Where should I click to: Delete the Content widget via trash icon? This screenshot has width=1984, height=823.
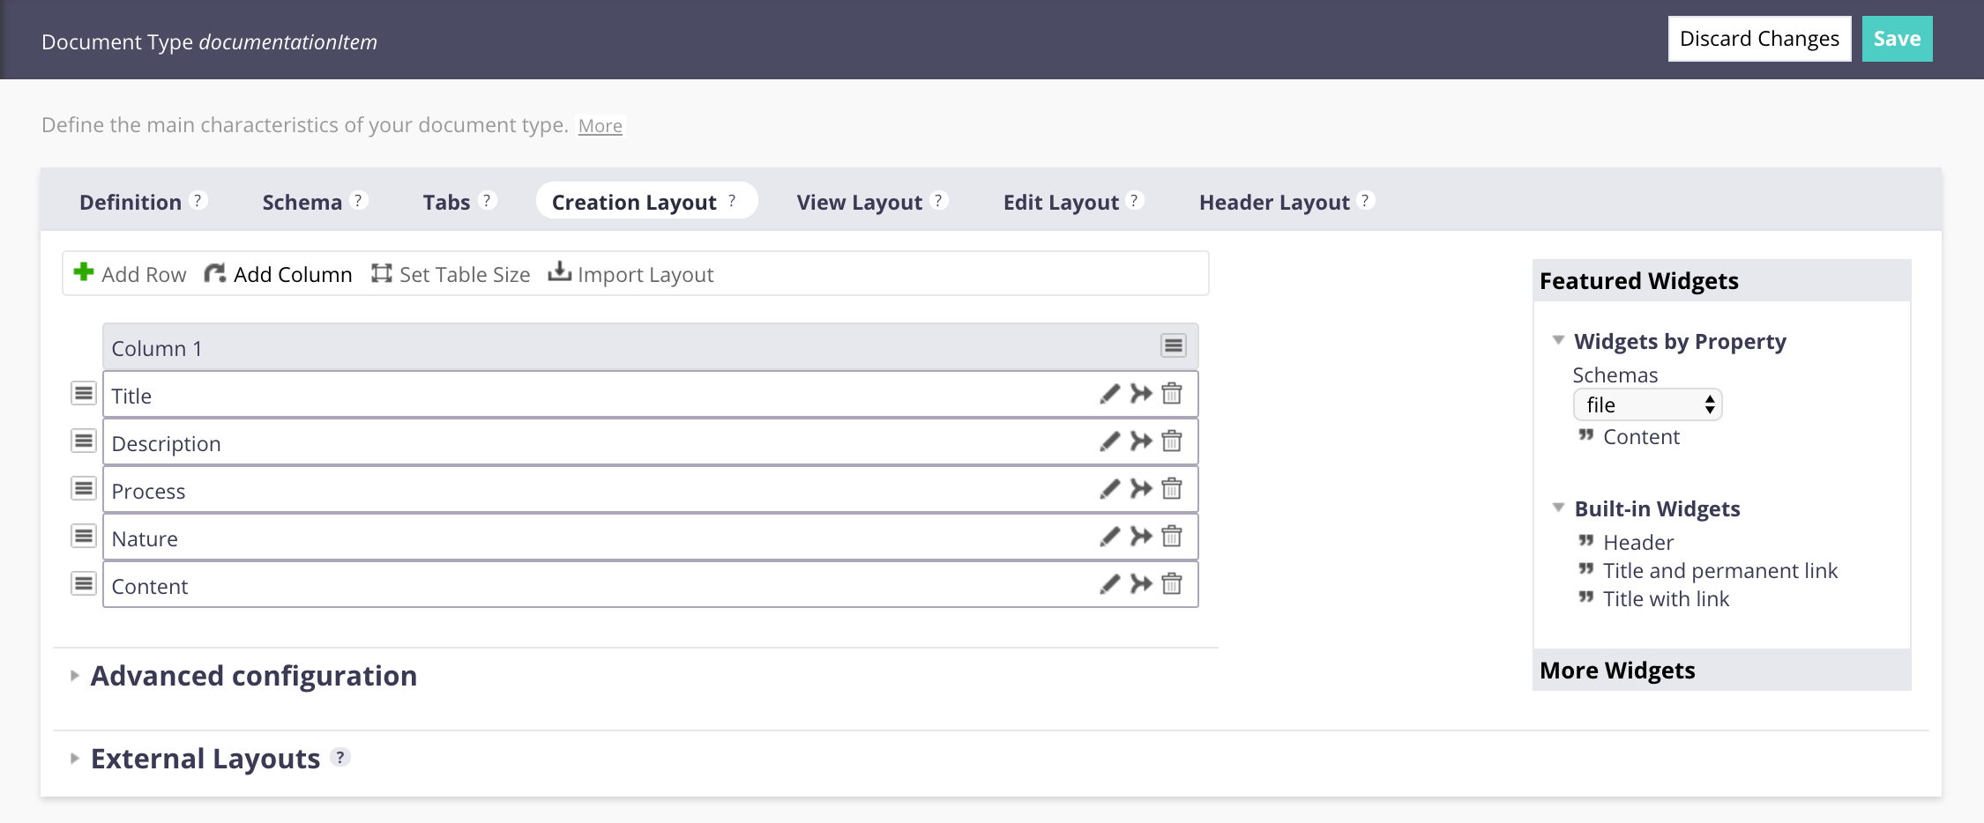coord(1172,583)
